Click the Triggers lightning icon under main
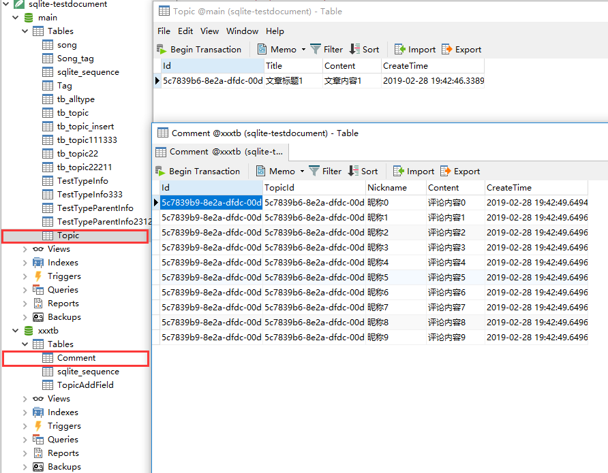Image resolution: width=608 pixels, height=473 pixels. click(x=38, y=276)
